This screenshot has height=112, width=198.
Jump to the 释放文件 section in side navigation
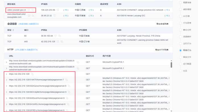(187, 57)
